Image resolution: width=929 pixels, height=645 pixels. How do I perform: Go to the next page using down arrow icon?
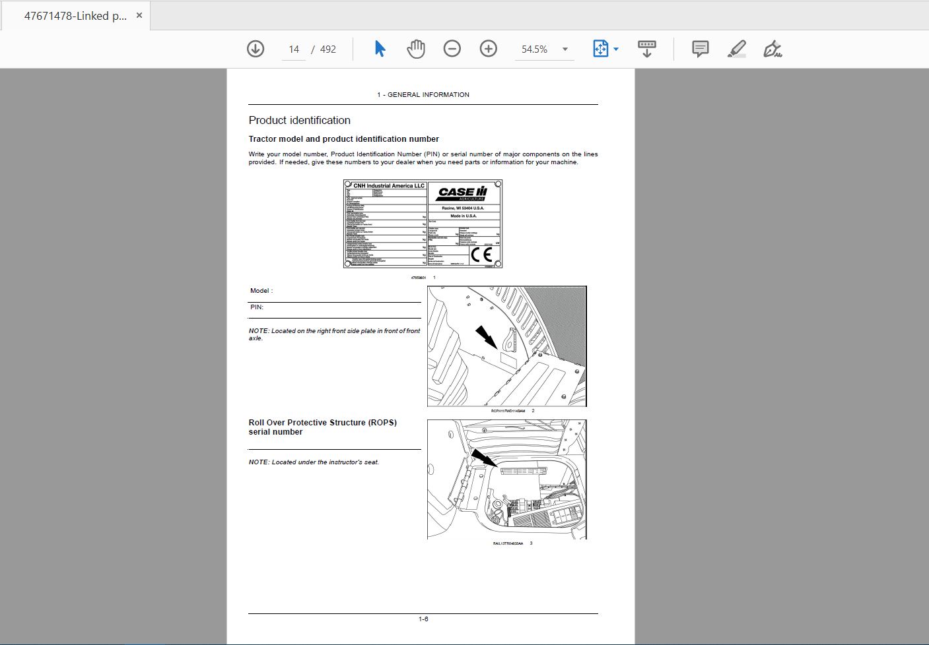(255, 49)
